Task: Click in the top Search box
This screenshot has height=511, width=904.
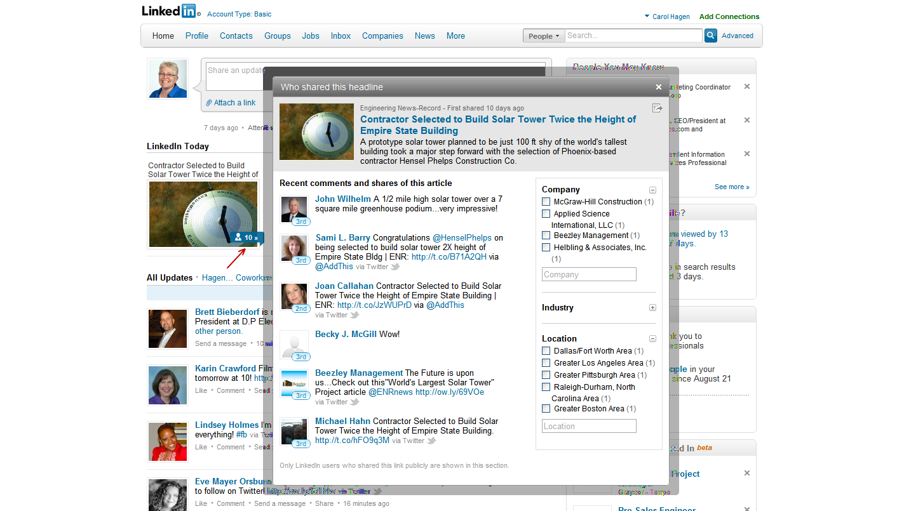Action: point(633,36)
